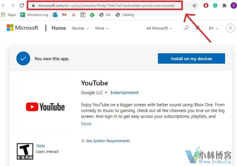This screenshot has height=166, width=237.
Task: Open the shopping cart icon
Action: (198, 28)
